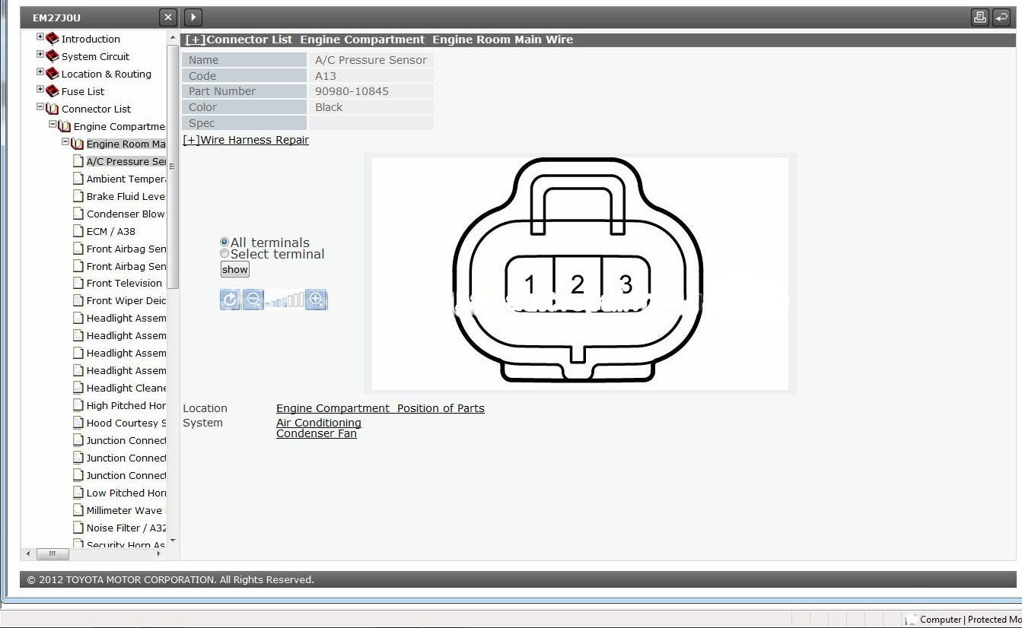Click the play arrow next to sidebar
Screen dimensions: 1022x628
click(x=193, y=17)
